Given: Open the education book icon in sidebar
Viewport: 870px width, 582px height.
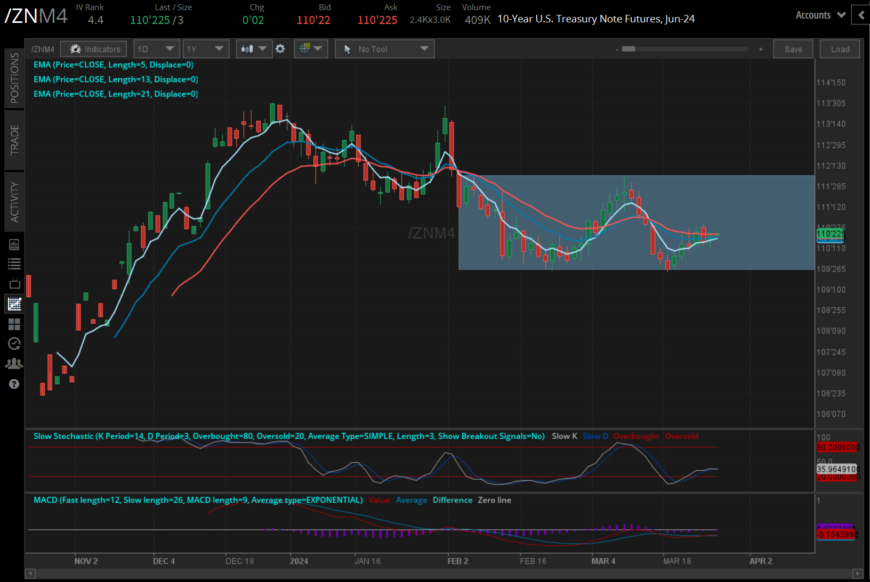Looking at the screenshot, I should 14,244.
